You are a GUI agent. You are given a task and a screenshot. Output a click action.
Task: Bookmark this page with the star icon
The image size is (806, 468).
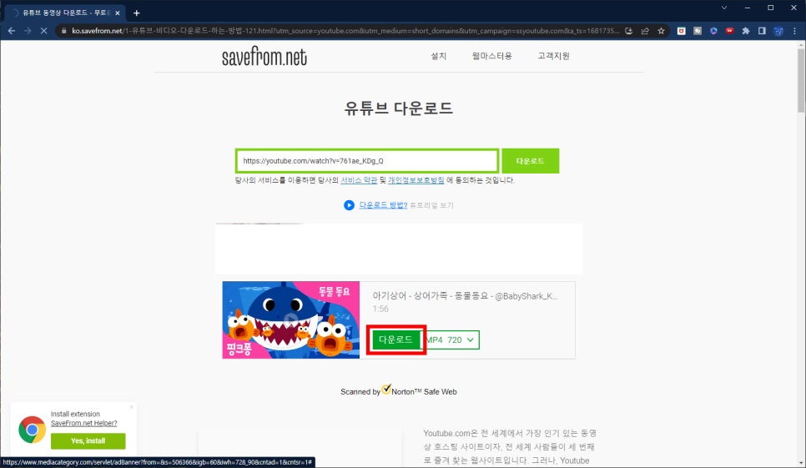pos(662,31)
